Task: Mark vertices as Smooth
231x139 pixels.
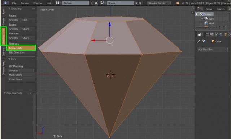Action: tap(14, 38)
